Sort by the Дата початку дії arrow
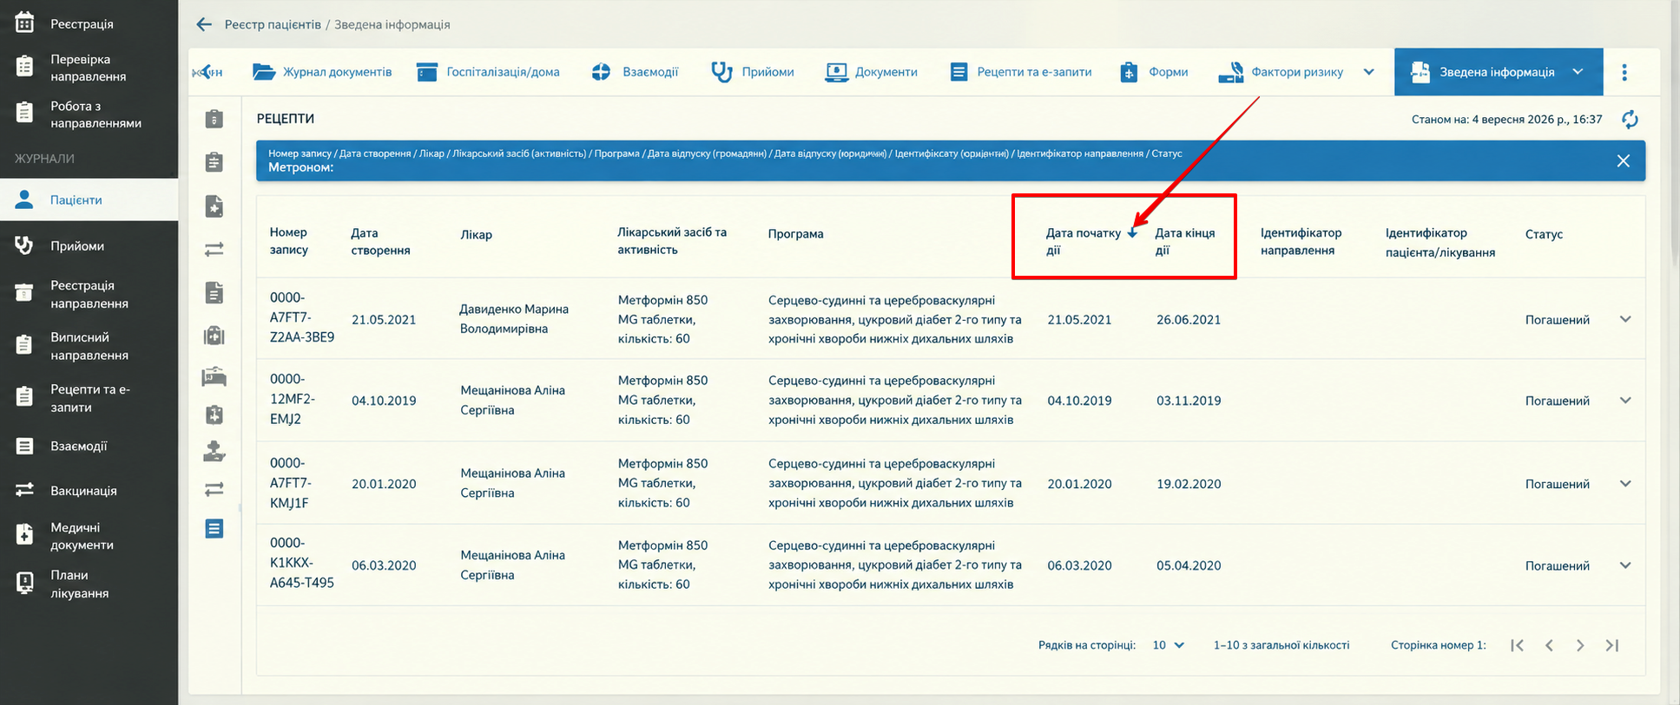Image resolution: width=1680 pixels, height=705 pixels. pos(1132,232)
